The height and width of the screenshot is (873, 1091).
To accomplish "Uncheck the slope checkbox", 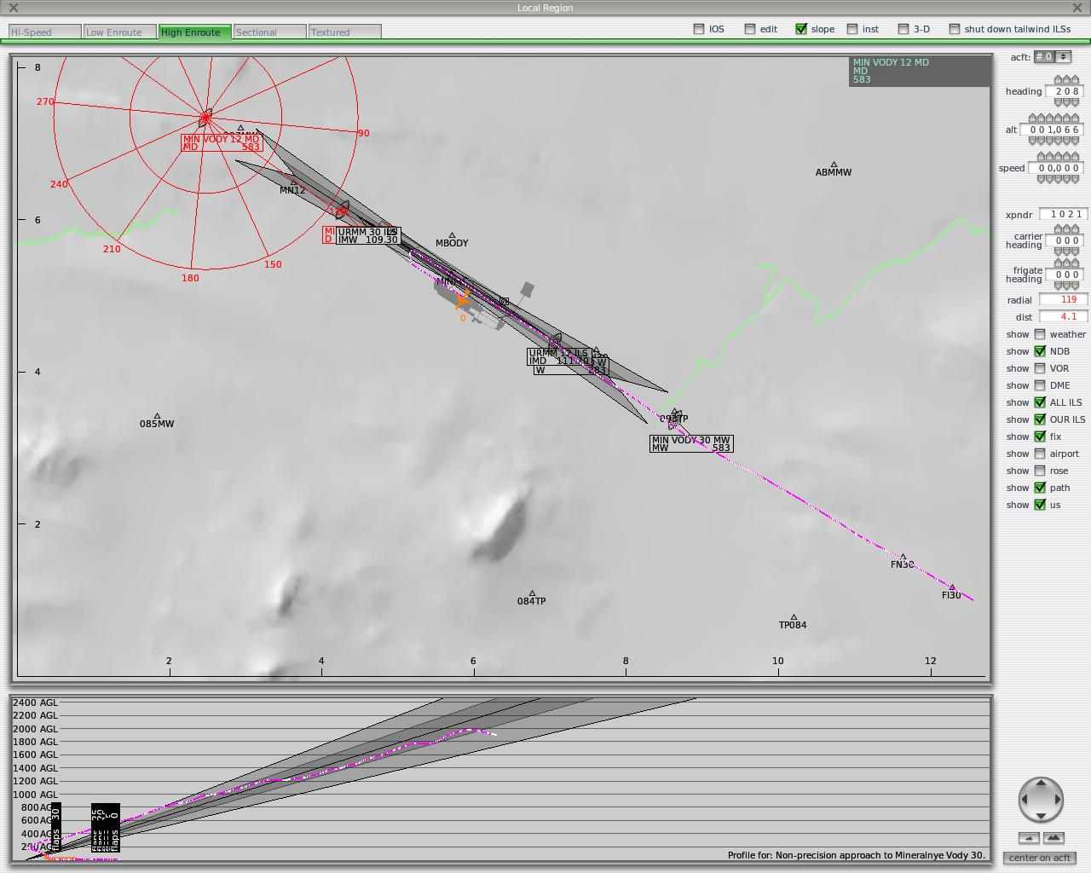I will tap(801, 29).
